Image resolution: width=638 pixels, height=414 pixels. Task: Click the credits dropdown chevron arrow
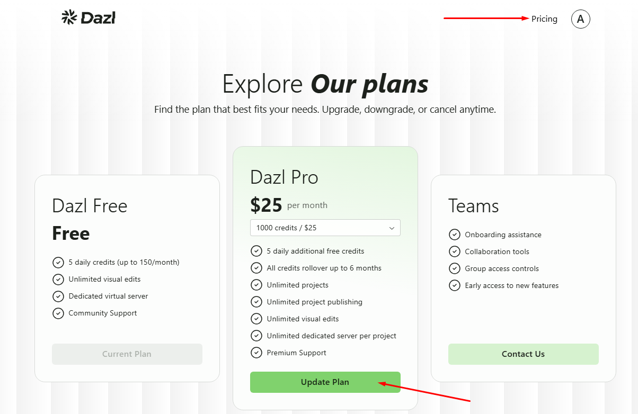[x=392, y=228]
